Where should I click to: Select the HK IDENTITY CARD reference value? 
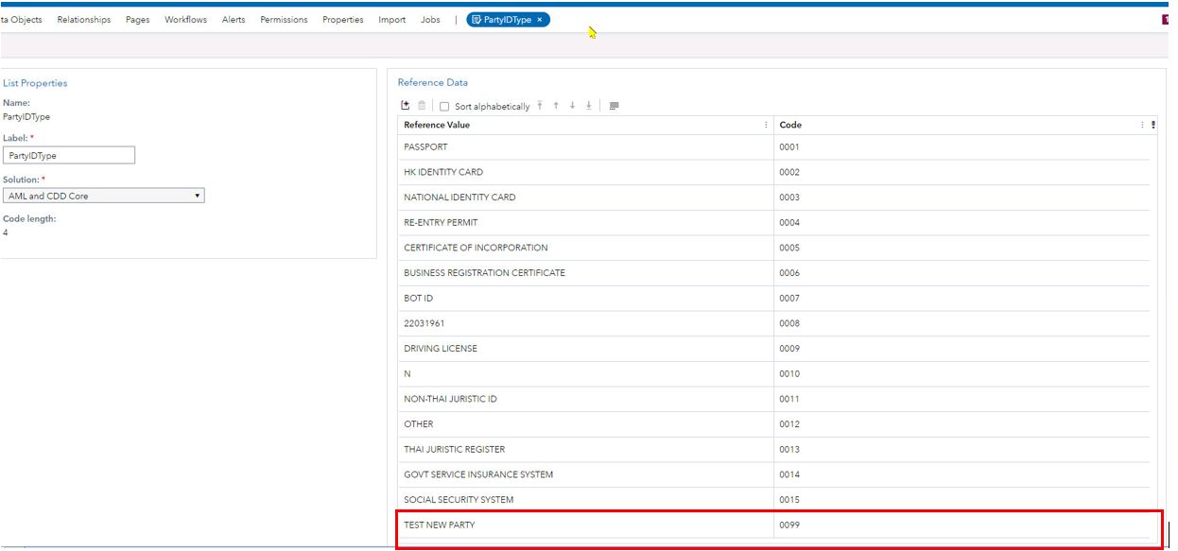point(443,172)
